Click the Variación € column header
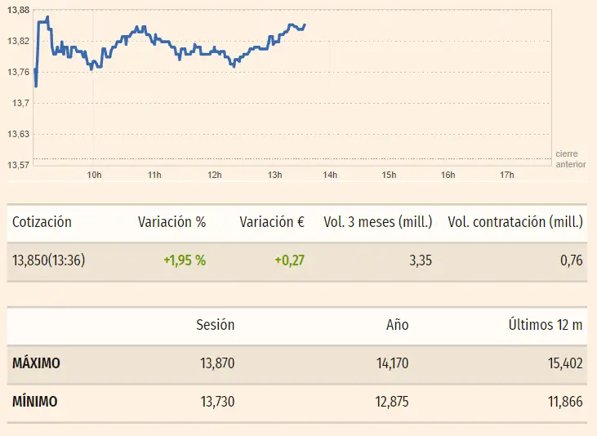The height and width of the screenshot is (436, 597). click(x=270, y=222)
